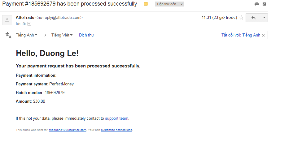The image size is (306, 142).
Task: Click the translate icon in translation bar
Action: tap(9, 35)
